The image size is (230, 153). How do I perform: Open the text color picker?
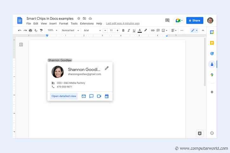[140, 30]
